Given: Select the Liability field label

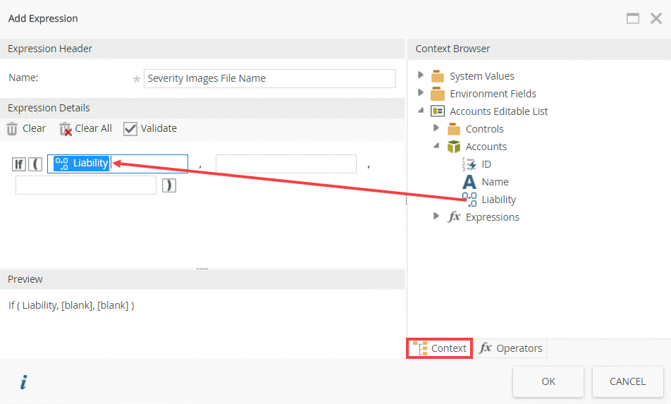Looking at the screenshot, I should pyautogui.click(x=498, y=200).
